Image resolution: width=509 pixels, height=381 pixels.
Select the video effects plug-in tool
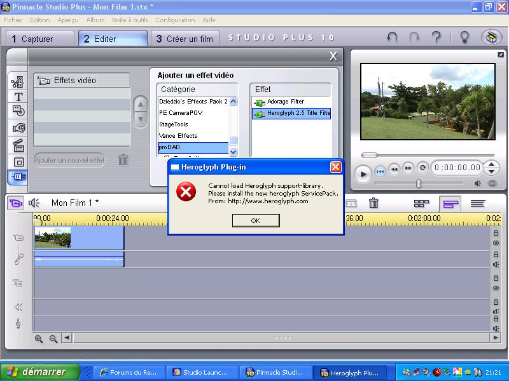[x=18, y=177]
